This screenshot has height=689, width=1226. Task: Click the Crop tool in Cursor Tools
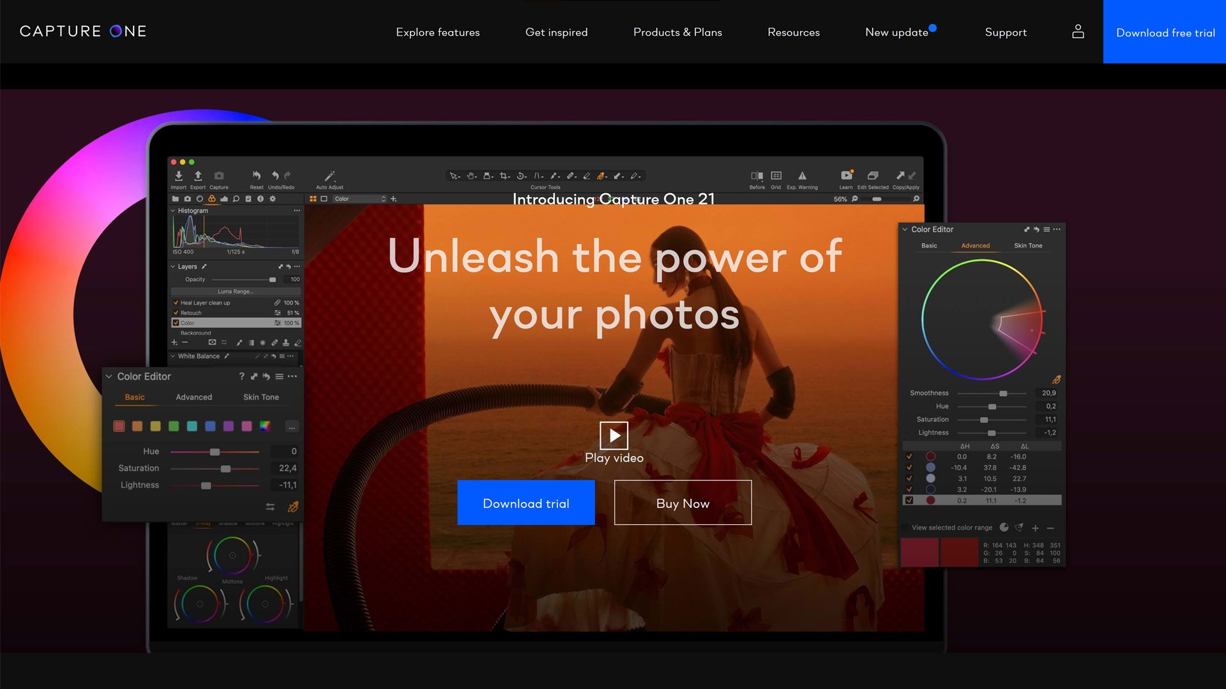pyautogui.click(x=504, y=175)
